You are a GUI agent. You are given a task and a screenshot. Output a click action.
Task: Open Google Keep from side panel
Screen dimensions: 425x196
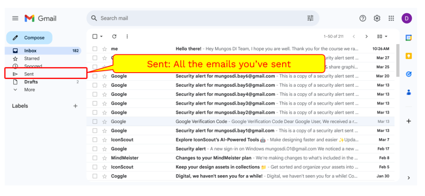408,56
